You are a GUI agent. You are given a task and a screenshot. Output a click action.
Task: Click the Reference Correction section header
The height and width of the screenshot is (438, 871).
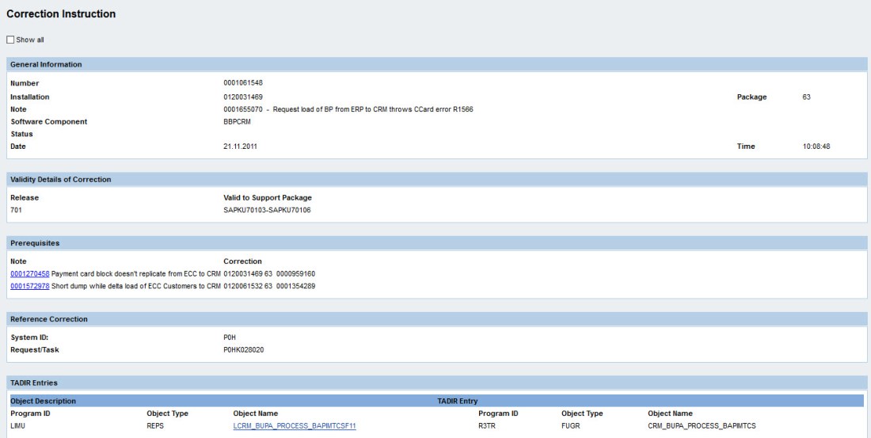tap(48, 319)
